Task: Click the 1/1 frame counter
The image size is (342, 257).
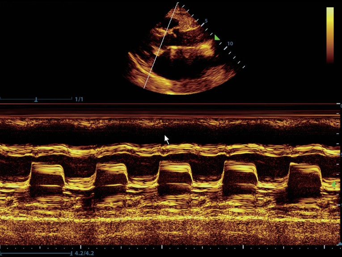Action: 79,99
